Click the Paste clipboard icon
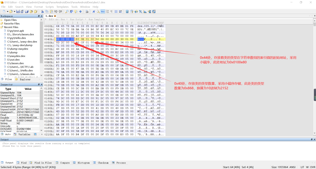The image size is (316, 169). 51,11
